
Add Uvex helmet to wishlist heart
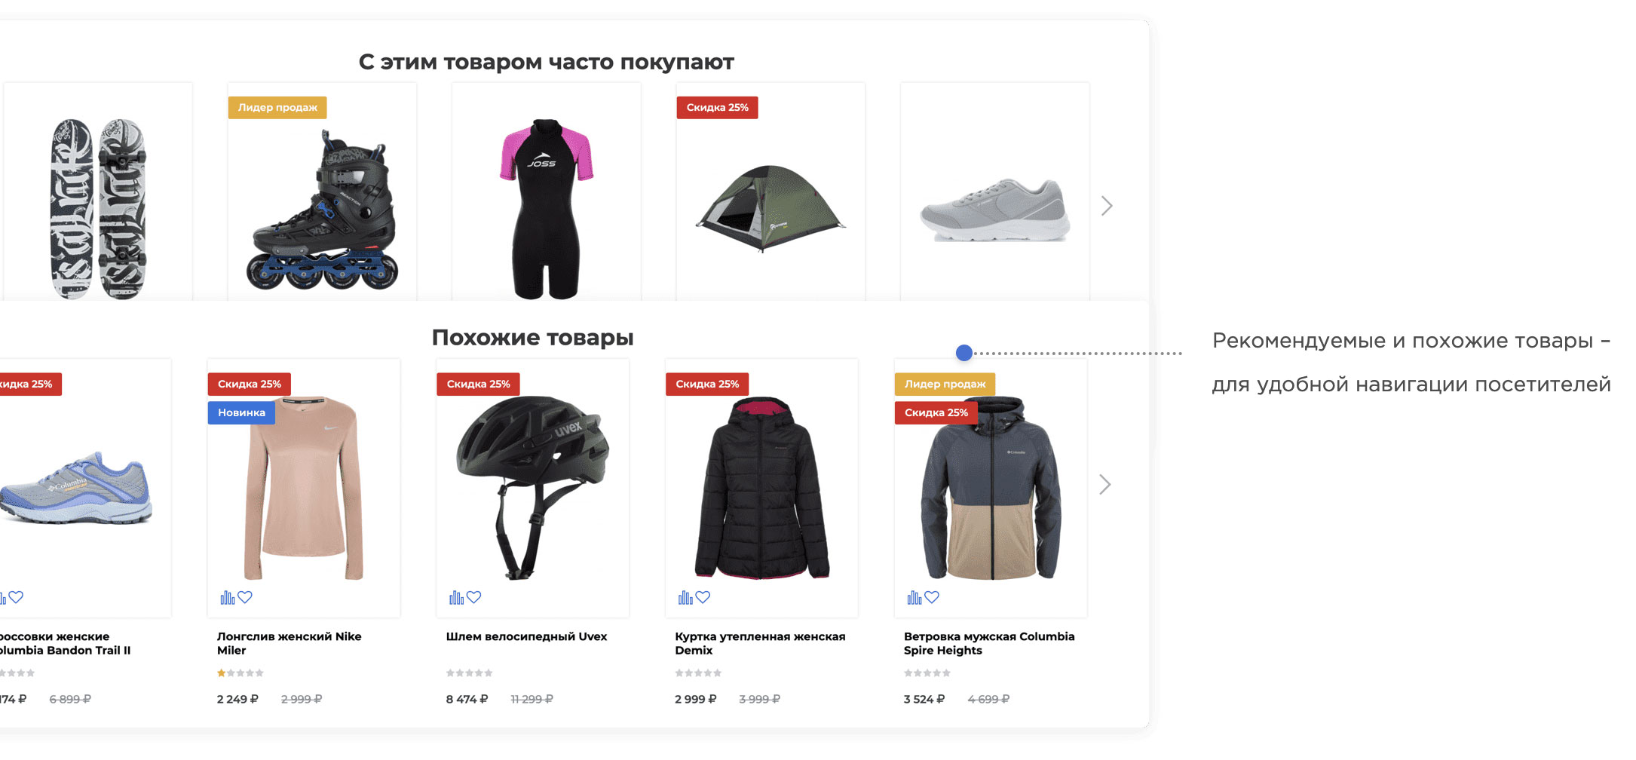(474, 597)
